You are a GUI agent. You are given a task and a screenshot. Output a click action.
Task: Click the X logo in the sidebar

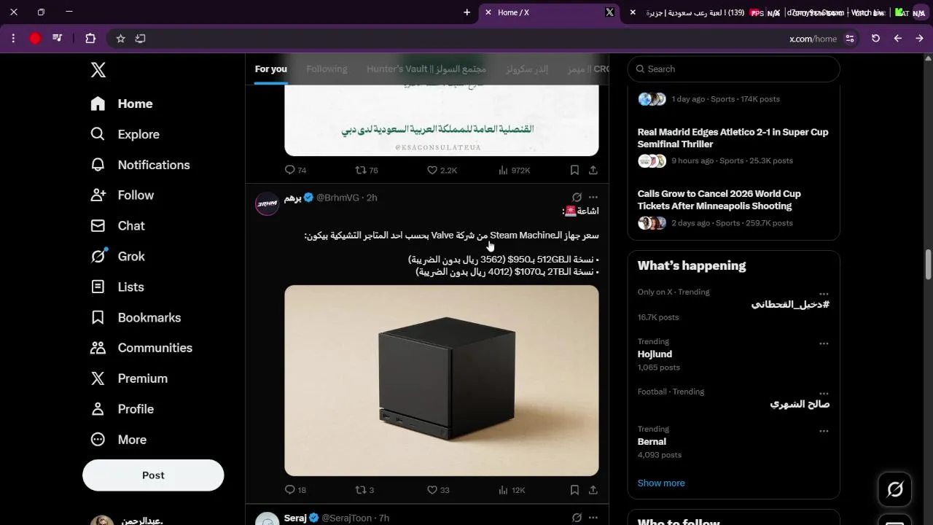click(98, 70)
